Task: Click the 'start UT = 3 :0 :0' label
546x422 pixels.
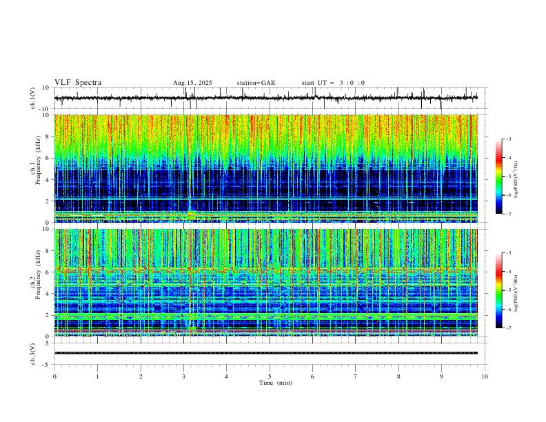Action: pos(333,83)
